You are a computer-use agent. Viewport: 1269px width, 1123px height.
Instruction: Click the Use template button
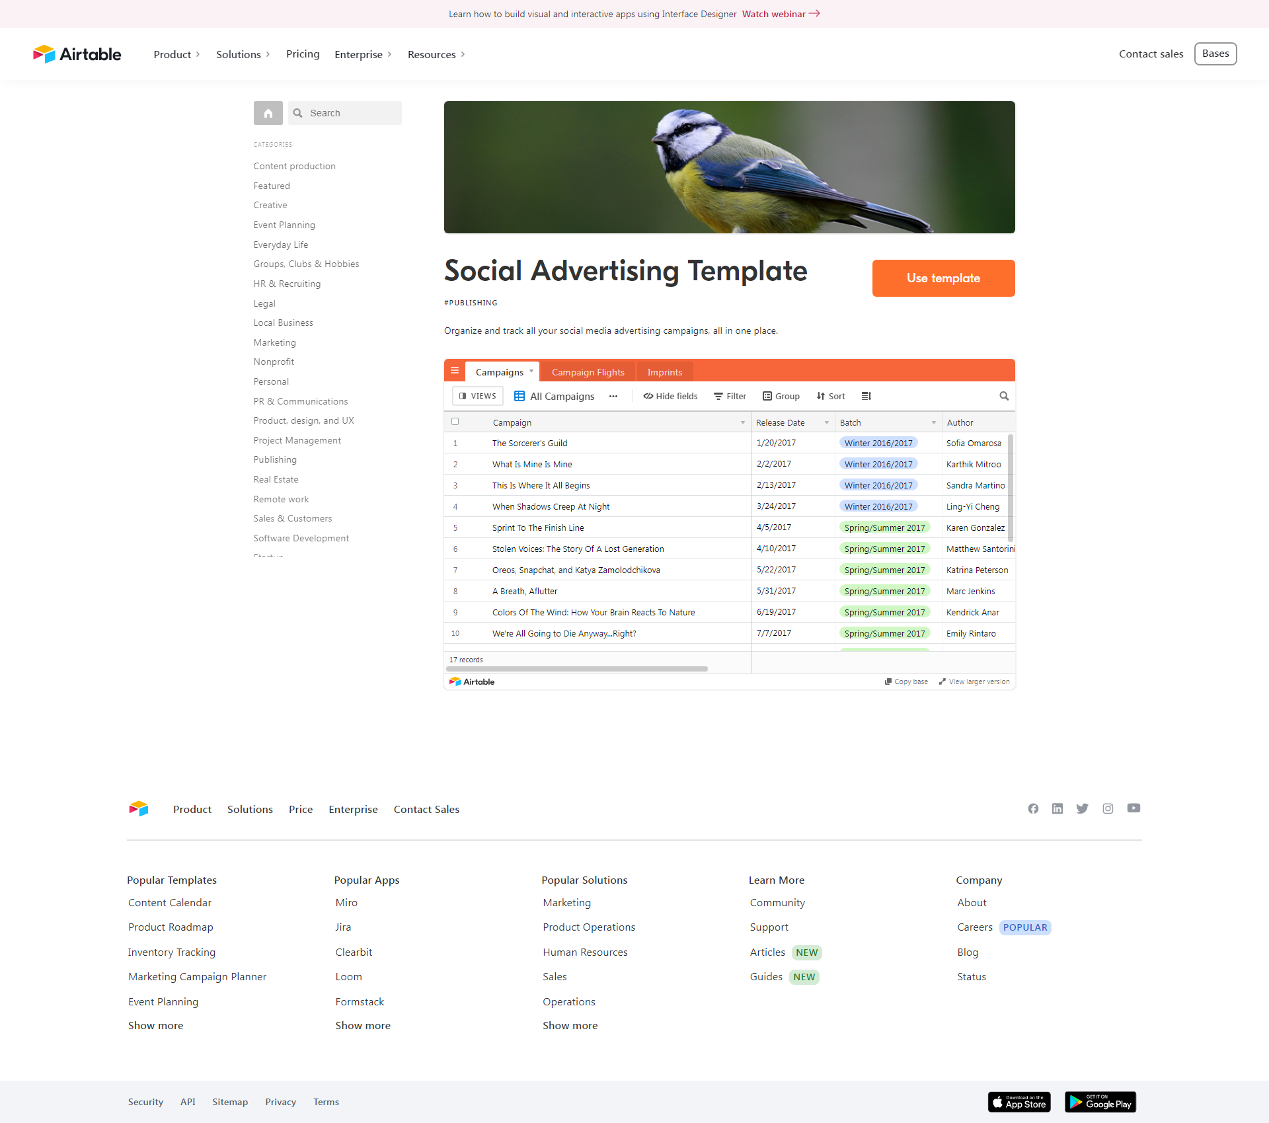[x=943, y=278]
